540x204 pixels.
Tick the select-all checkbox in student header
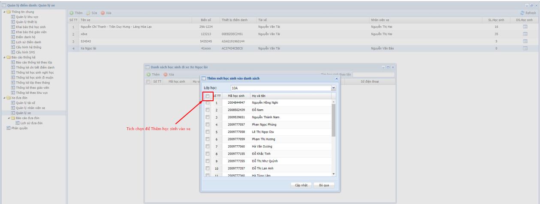click(208, 96)
